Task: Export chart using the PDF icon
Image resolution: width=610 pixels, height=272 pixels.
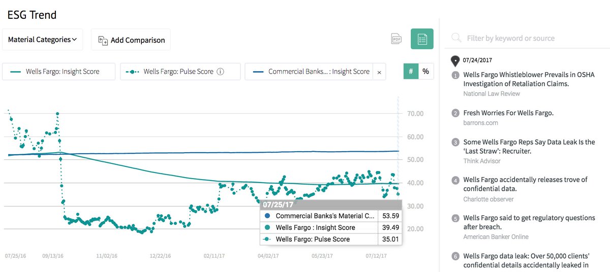Action: click(x=396, y=39)
